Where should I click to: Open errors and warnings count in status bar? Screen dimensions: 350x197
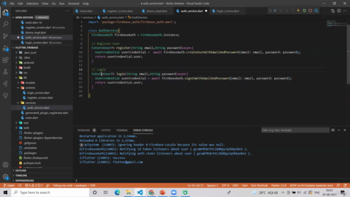(34, 186)
